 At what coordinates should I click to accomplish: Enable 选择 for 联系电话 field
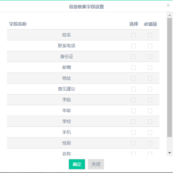[x=133, y=46]
